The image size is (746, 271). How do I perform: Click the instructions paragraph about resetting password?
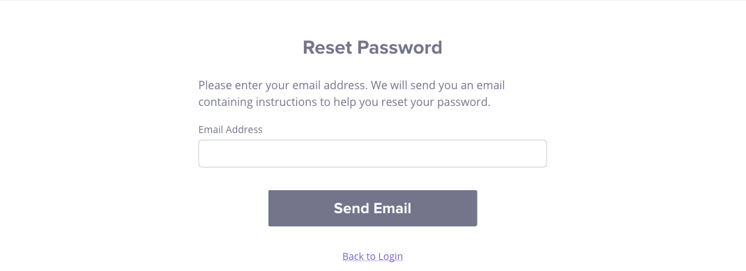(351, 93)
